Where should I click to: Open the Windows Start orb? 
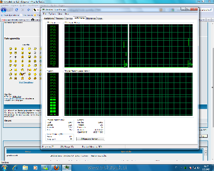pos(4,168)
